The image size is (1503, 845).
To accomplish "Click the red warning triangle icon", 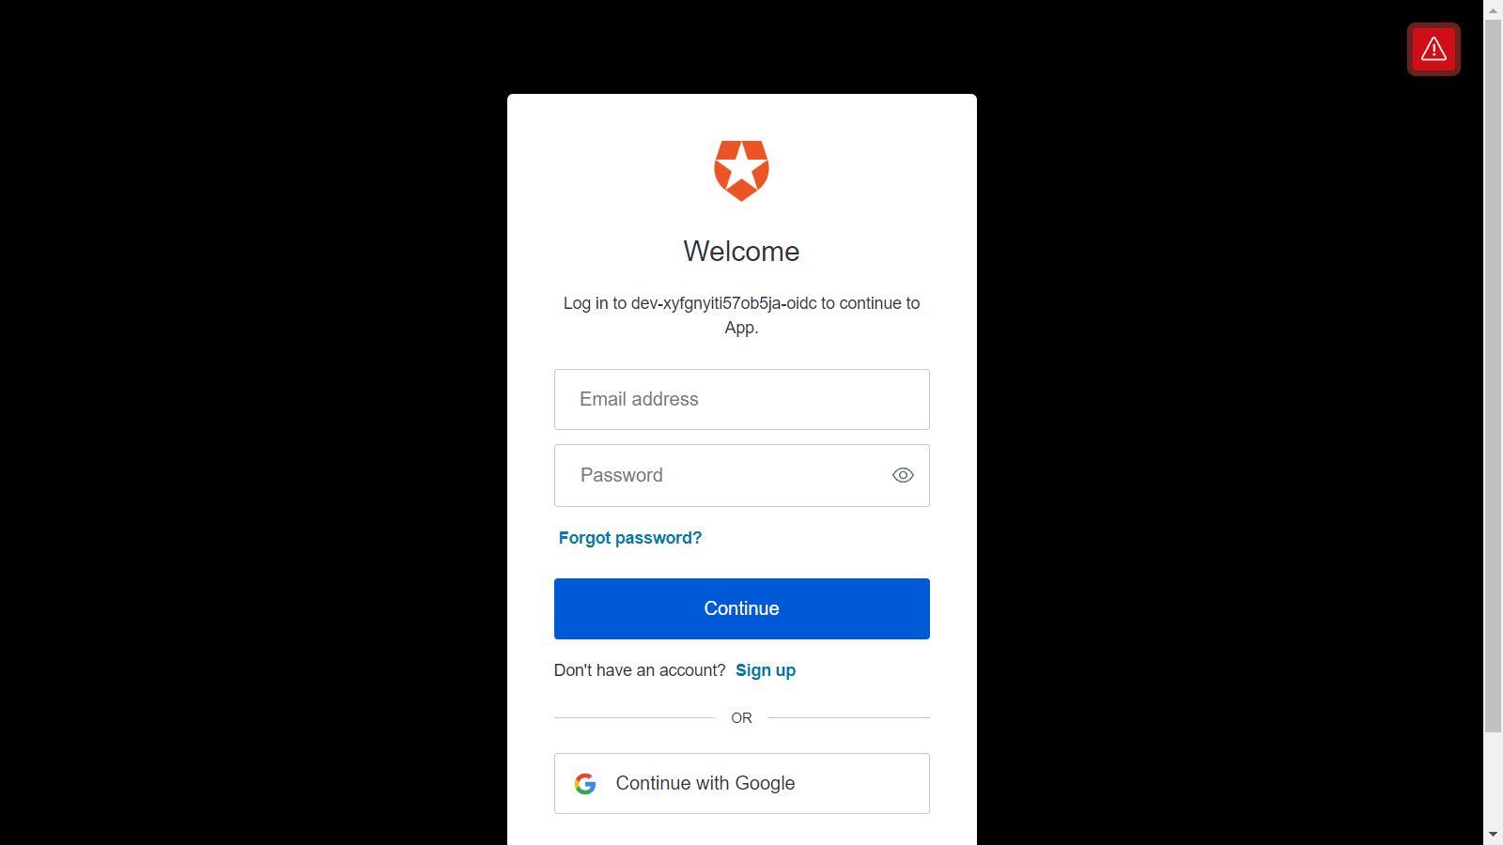I will tap(1433, 49).
